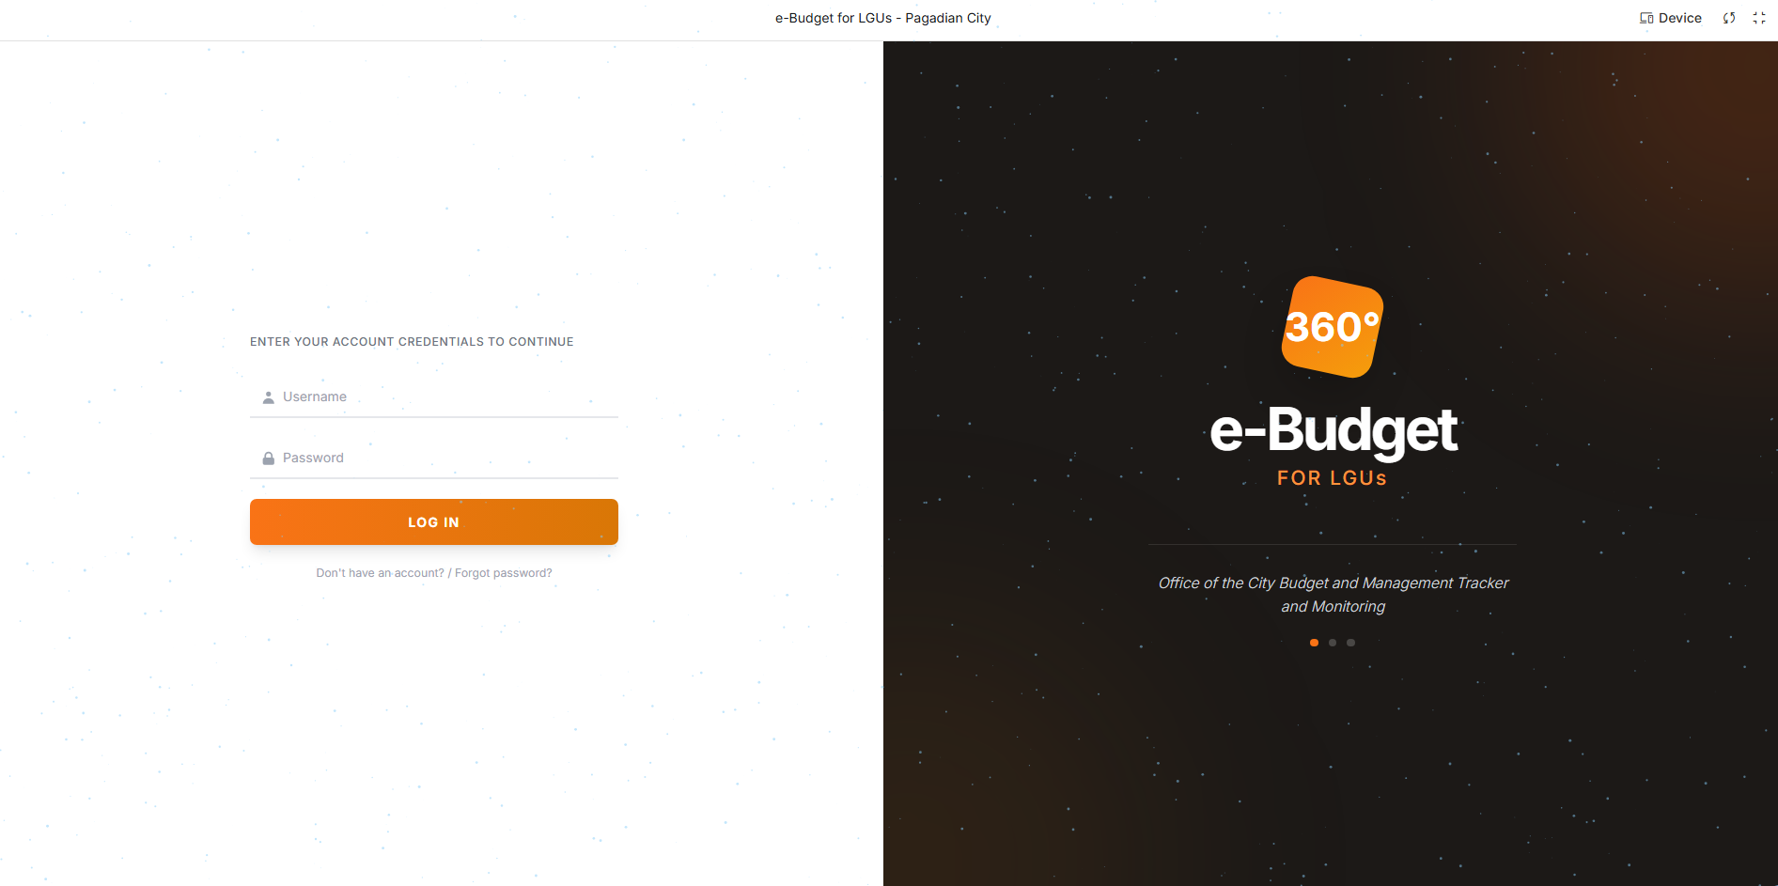Click the orange 360° logo badge
Screen dimensions: 1778x886
pyautogui.click(x=1333, y=327)
